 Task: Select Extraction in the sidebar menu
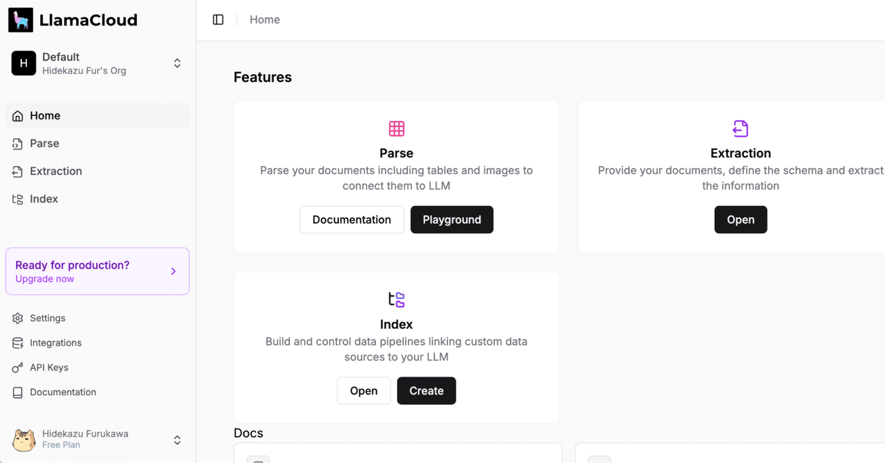[x=55, y=171]
